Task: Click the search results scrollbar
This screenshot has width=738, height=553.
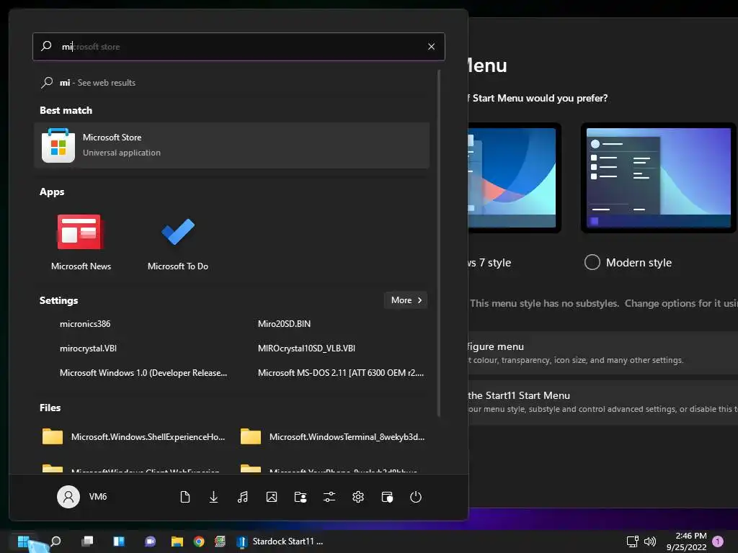Action: coord(439,242)
